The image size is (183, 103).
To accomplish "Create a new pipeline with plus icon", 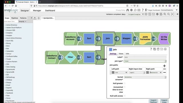I will point(39,18).
